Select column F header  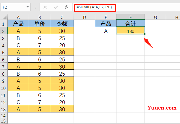point(131,17)
